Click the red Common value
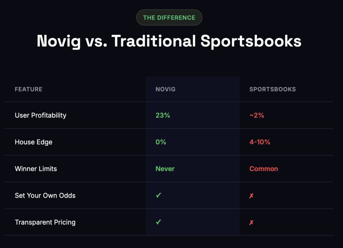 pos(264,169)
